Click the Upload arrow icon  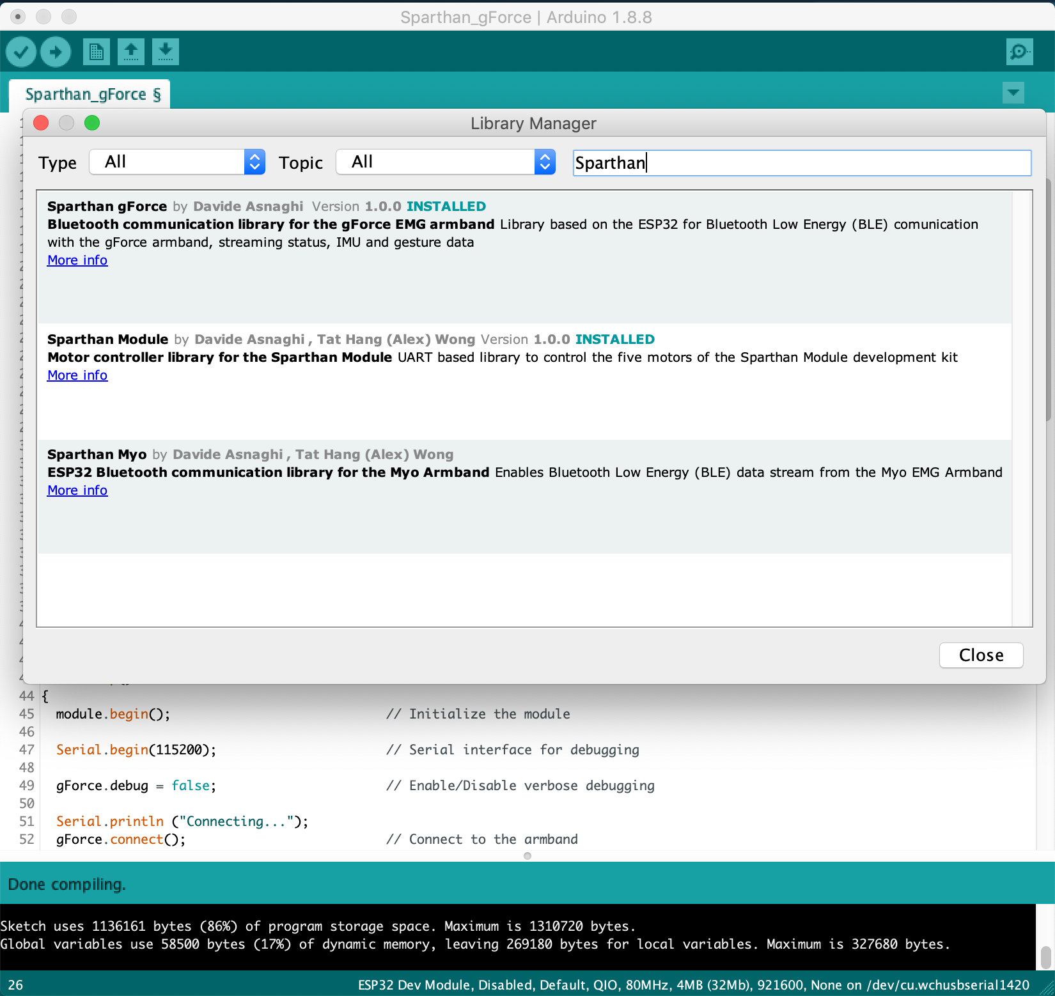coord(56,52)
